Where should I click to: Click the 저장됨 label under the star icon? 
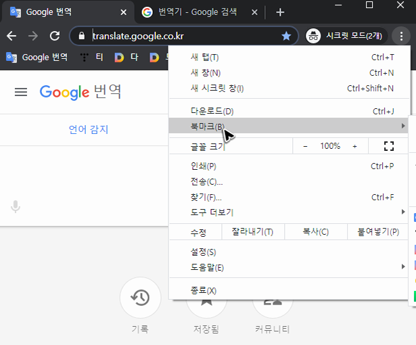click(x=206, y=329)
